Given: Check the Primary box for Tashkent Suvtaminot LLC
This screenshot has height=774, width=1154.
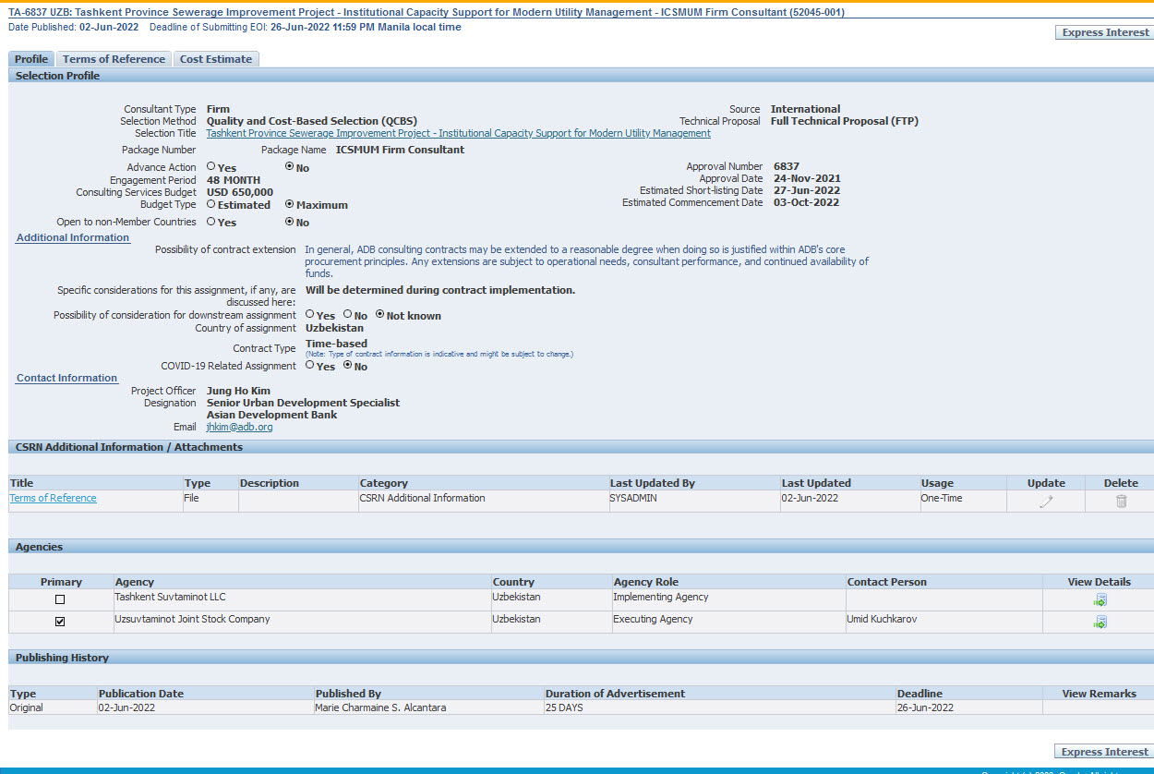Looking at the screenshot, I should [x=60, y=599].
